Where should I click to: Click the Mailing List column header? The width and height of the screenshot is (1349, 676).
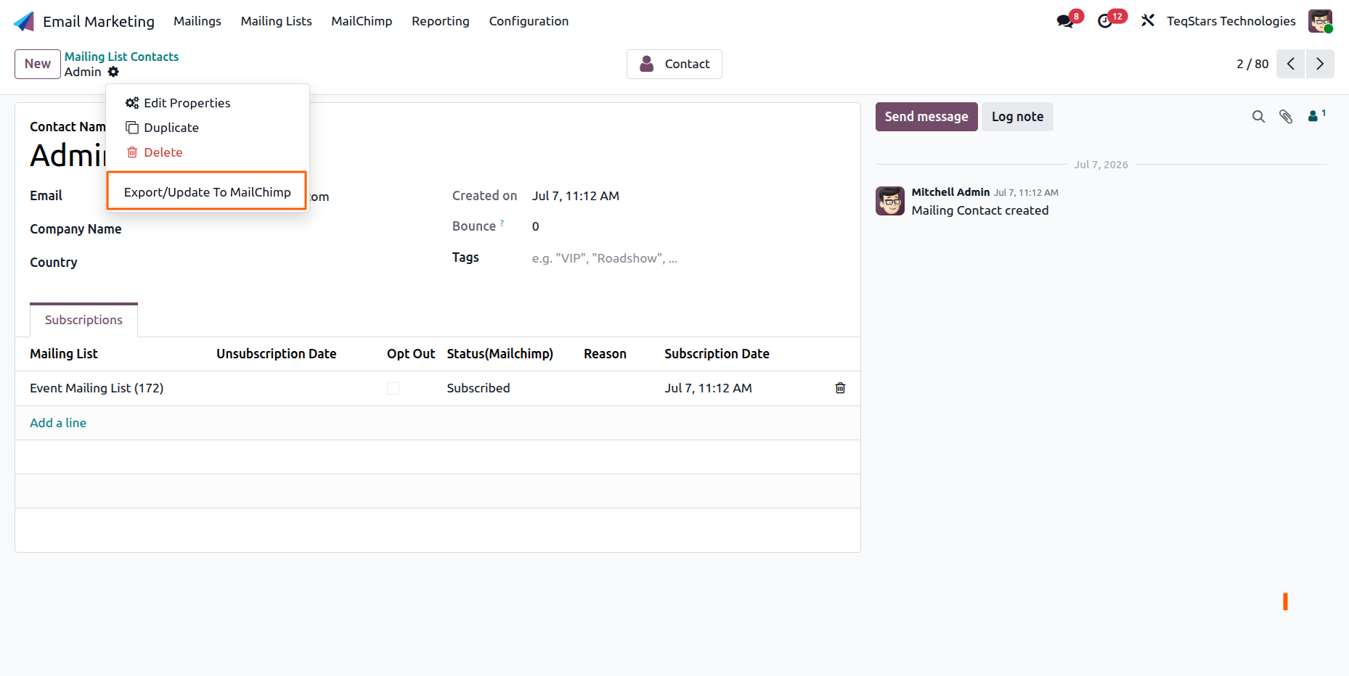pyautogui.click(x=64, y=354)
